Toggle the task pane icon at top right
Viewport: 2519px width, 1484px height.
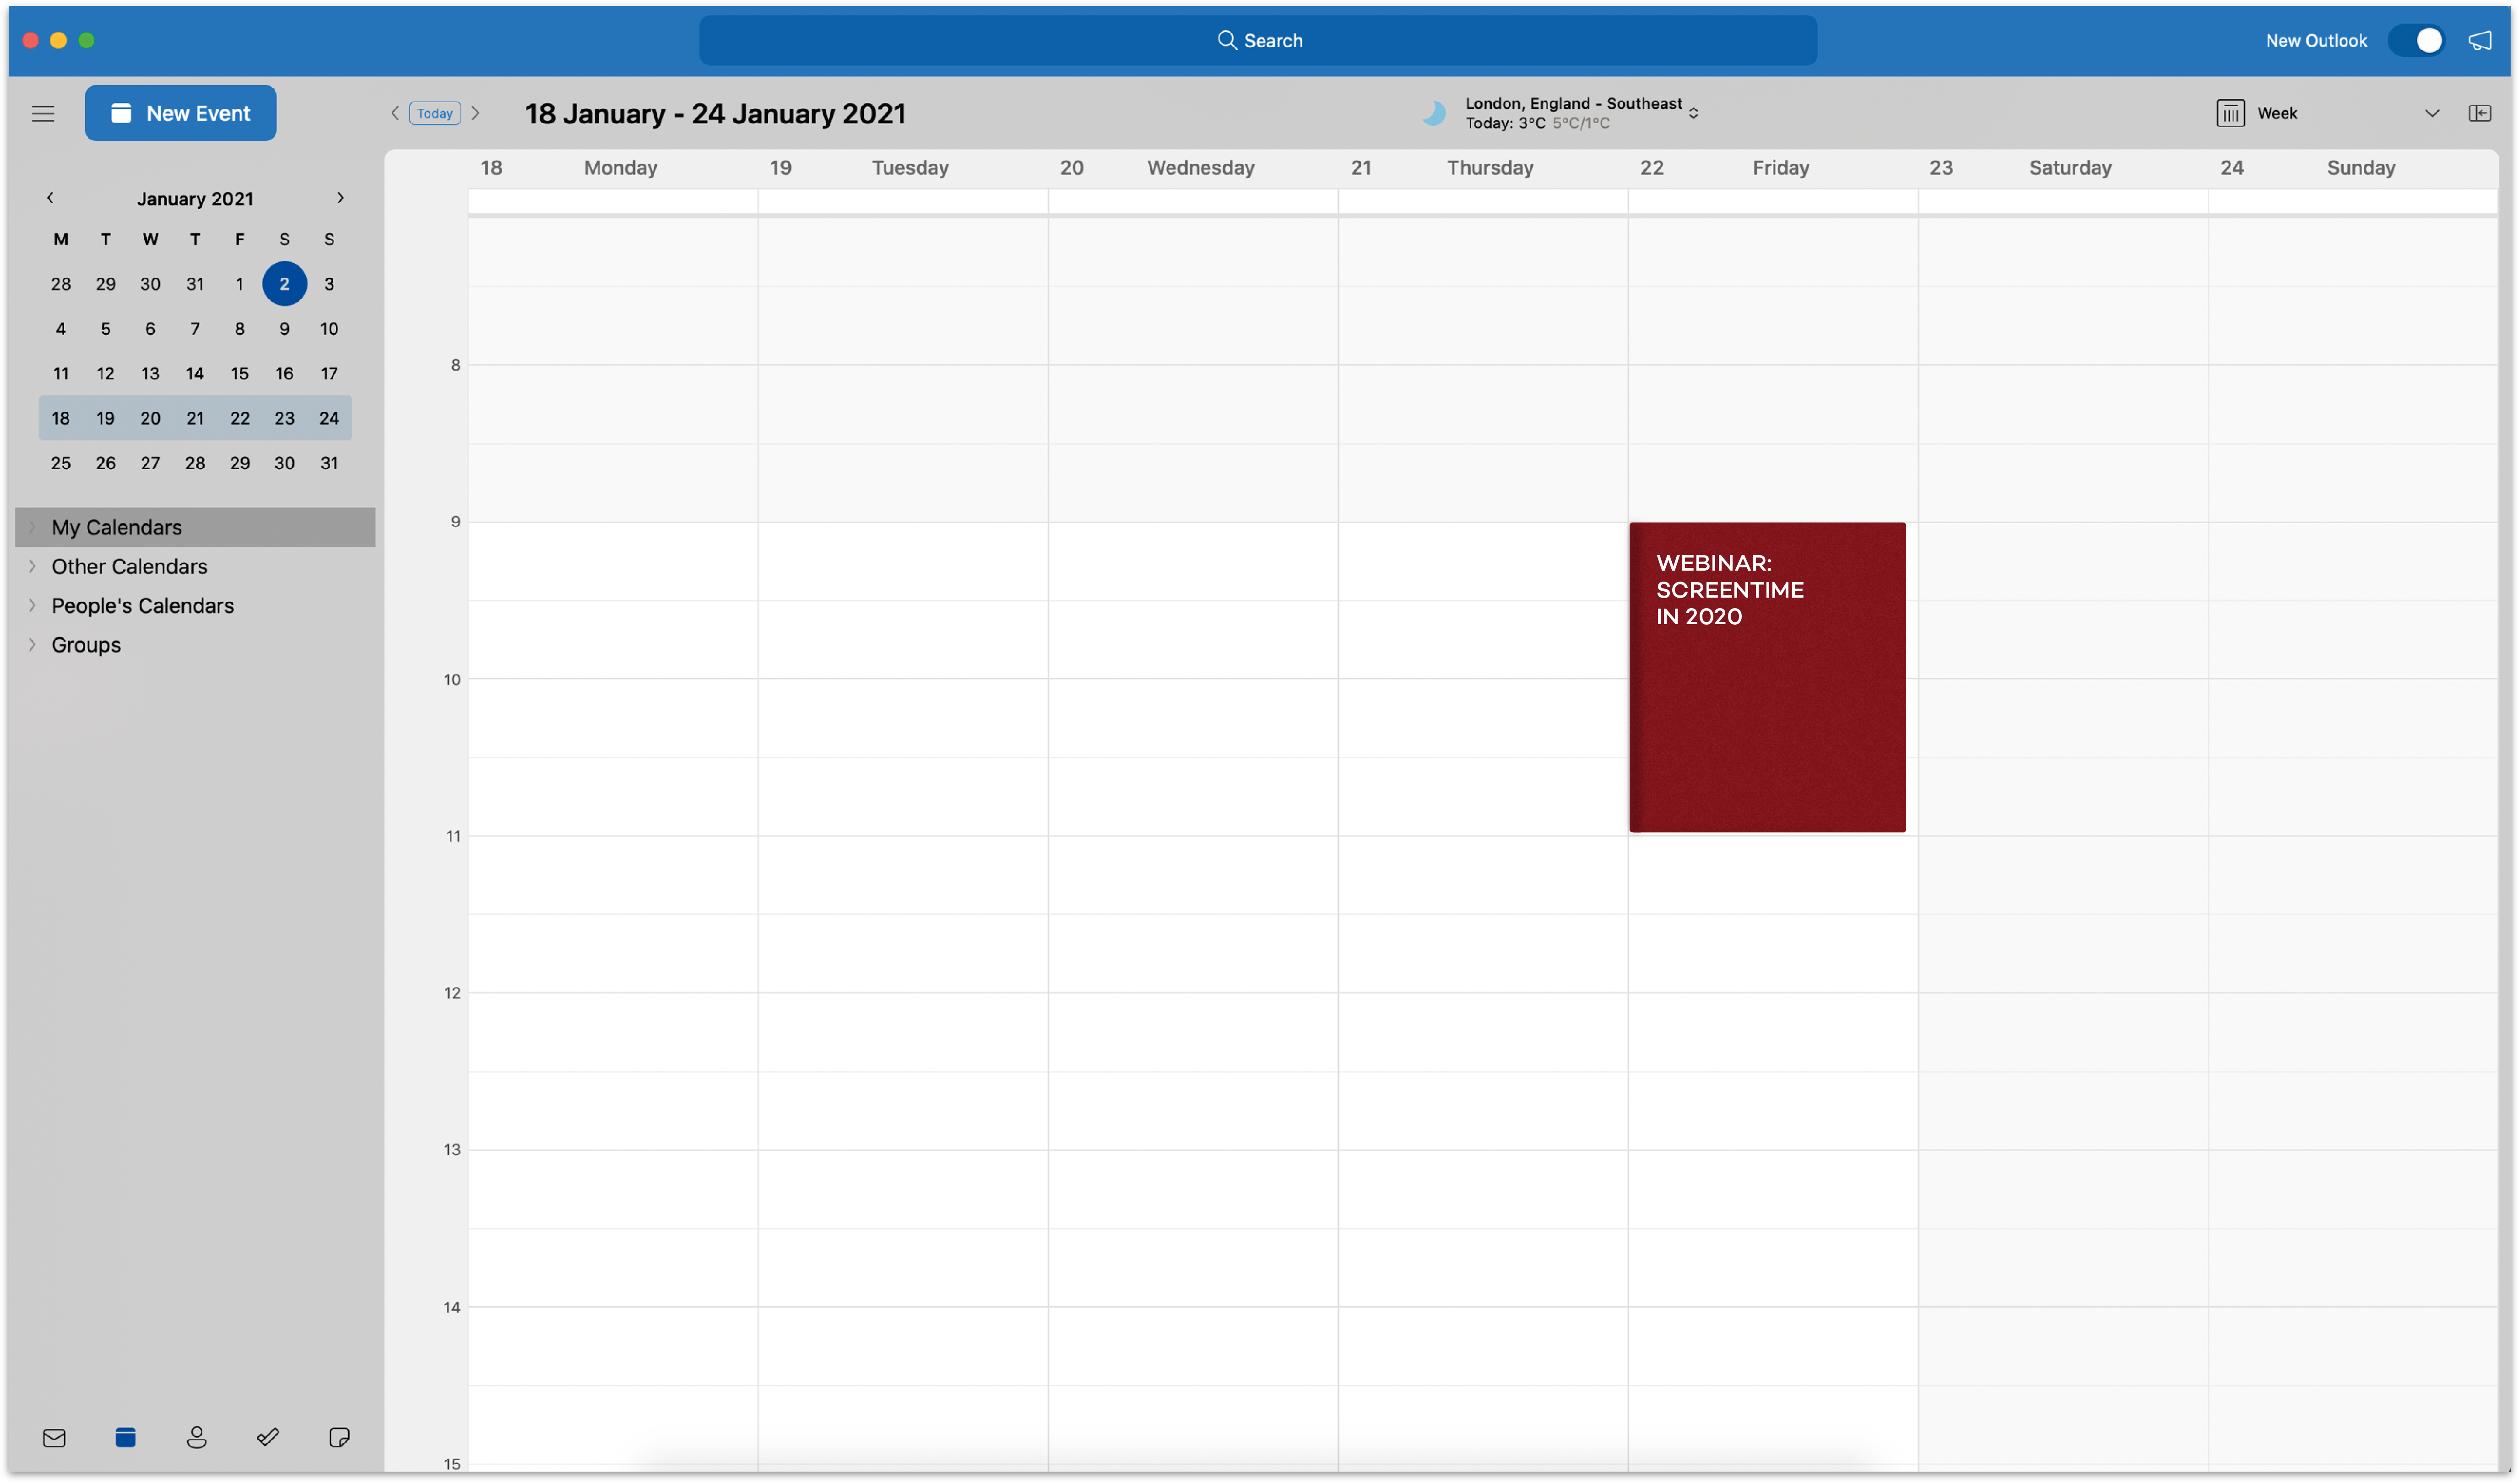point(2479,113)
